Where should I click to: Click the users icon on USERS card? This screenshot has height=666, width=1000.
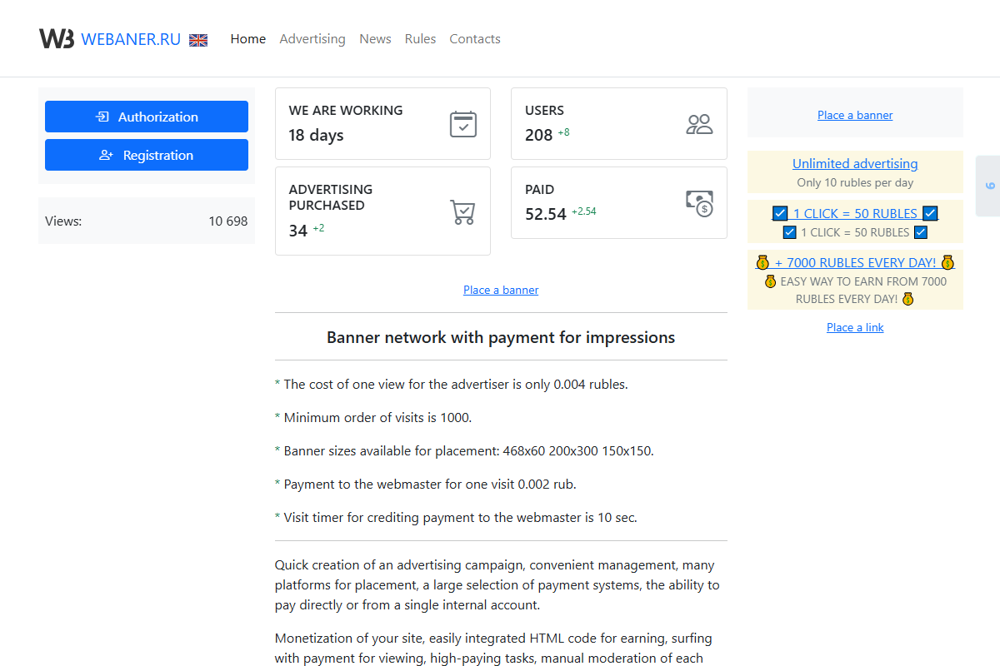[x=699, y=123]
